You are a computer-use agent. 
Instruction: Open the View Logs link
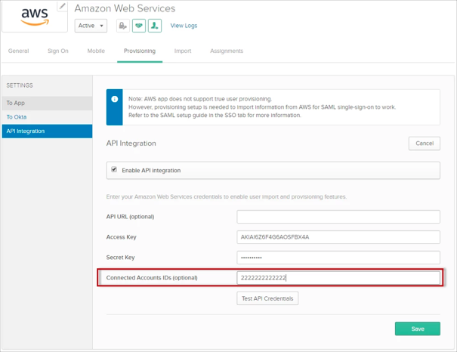point(184,26)
